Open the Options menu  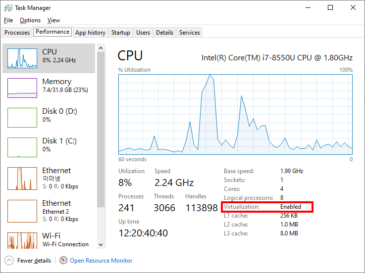pos(30,20)
